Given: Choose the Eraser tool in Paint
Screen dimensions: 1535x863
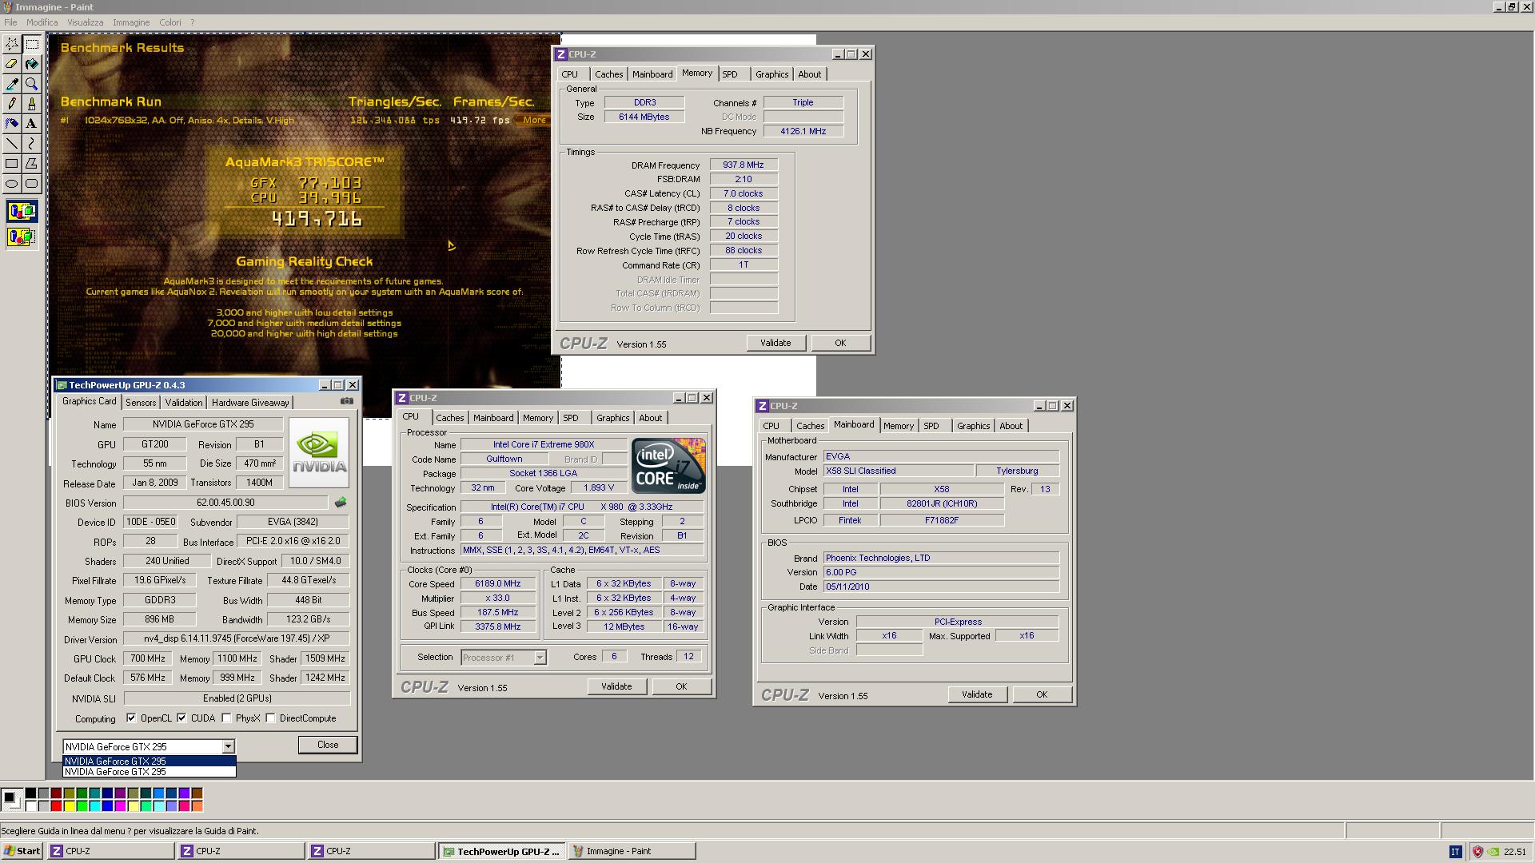Looking at the screenshot, I should [x=12, y=64].
